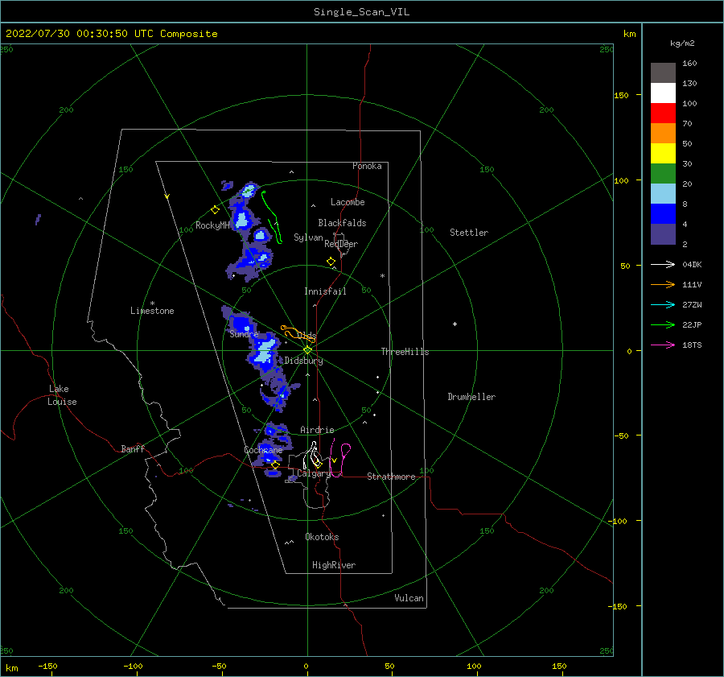Click the Vulcan town label
This screenshot has height=677, width=724.
point(409,598)
